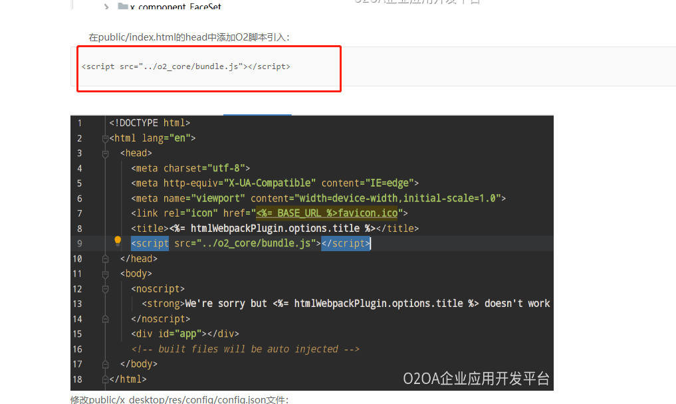This screenshot has width=676, height=404.
Task: Click the "../o2_core/bundle.js" src value on line 9
Action: tap(256, 243)
